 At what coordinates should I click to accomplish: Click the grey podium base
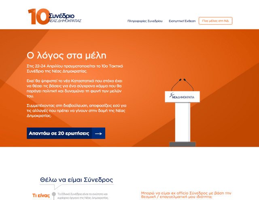(182, 144)
